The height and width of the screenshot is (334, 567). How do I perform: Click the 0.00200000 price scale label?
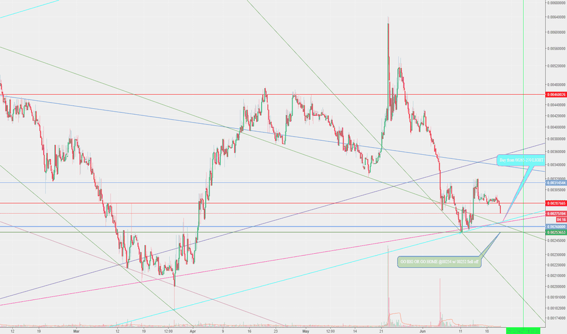pos(557,287)
